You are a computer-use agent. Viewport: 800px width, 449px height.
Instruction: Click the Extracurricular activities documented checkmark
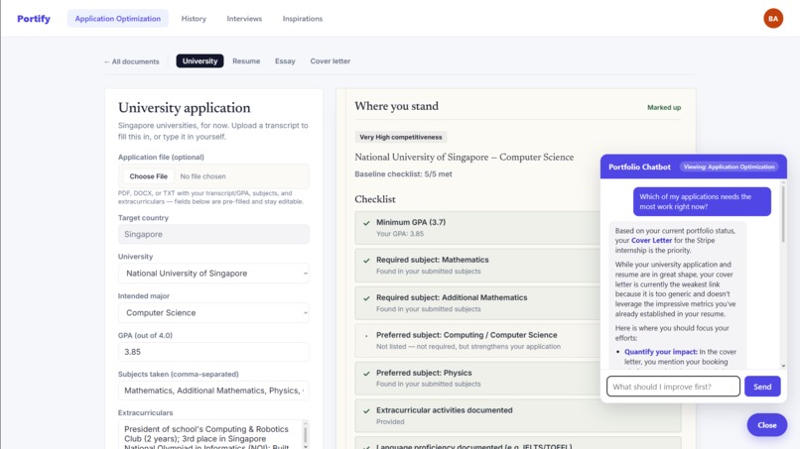click(366, 410)
